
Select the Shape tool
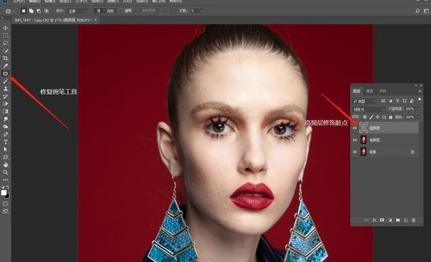click(x=5, y=157)
